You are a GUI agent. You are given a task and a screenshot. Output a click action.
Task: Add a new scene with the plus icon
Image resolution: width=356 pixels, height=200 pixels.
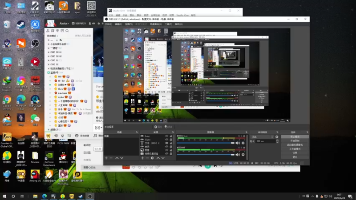click(x=106, y=158)
